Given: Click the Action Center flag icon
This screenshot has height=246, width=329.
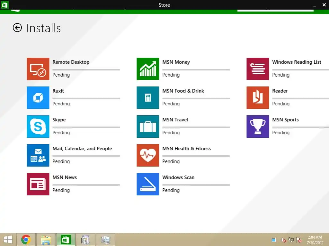Looking at the screenshot, I should [299, 240].
